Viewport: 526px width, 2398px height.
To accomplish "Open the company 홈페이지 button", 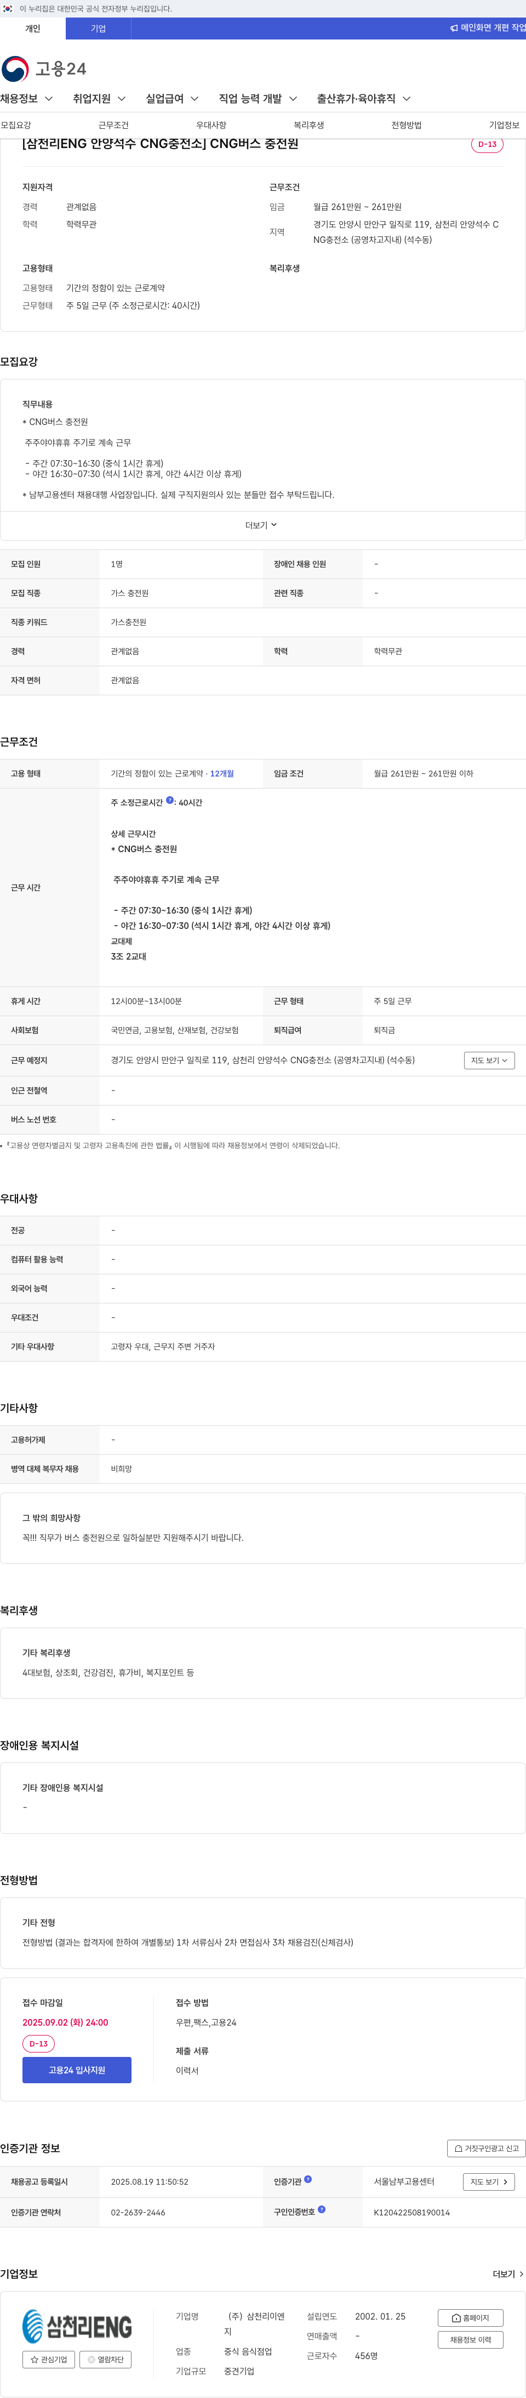I will click(470, 2318).
